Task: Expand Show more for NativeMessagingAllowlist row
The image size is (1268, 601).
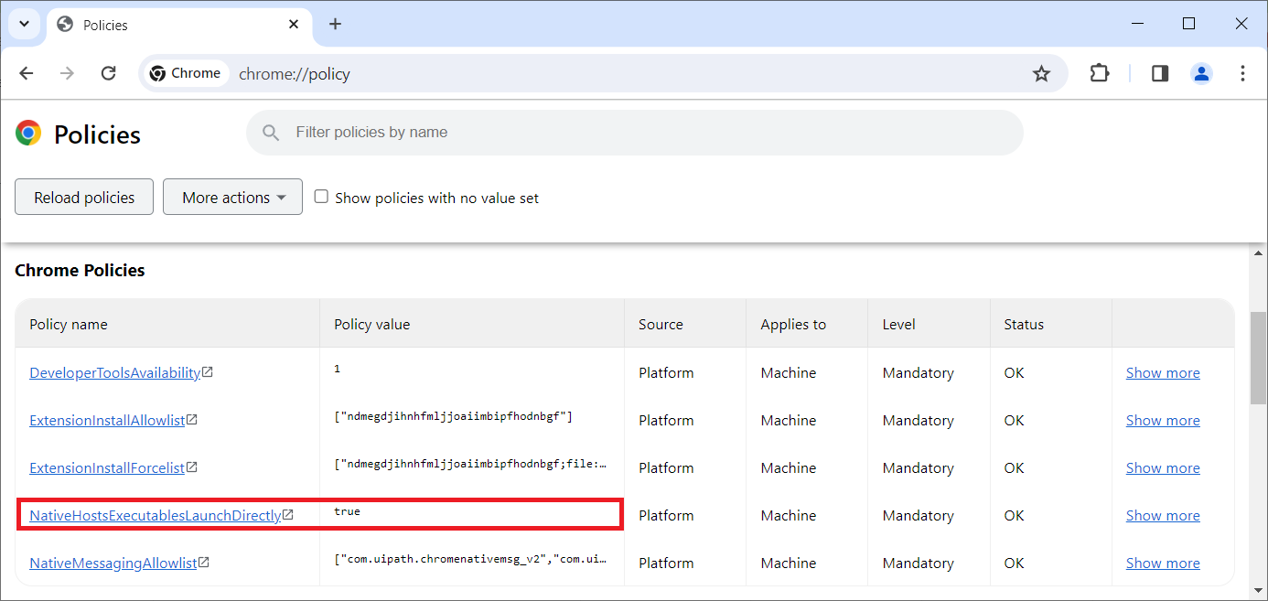Action: click(1162, 563)
